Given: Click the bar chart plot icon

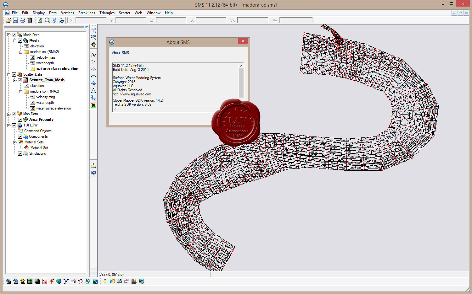Looking at the screenshot, I should point(134,281).
